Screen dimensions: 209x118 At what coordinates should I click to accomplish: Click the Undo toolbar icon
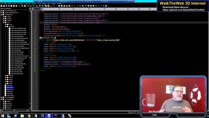(28, 6)
